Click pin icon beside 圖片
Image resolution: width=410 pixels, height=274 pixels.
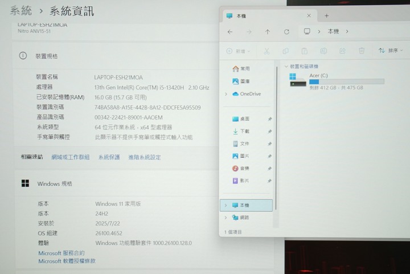tap(269, 156)
